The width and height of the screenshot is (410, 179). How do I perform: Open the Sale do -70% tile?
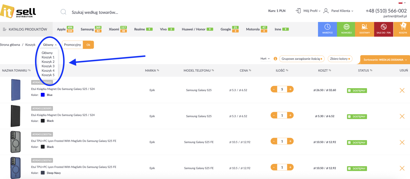coord(383,29)
